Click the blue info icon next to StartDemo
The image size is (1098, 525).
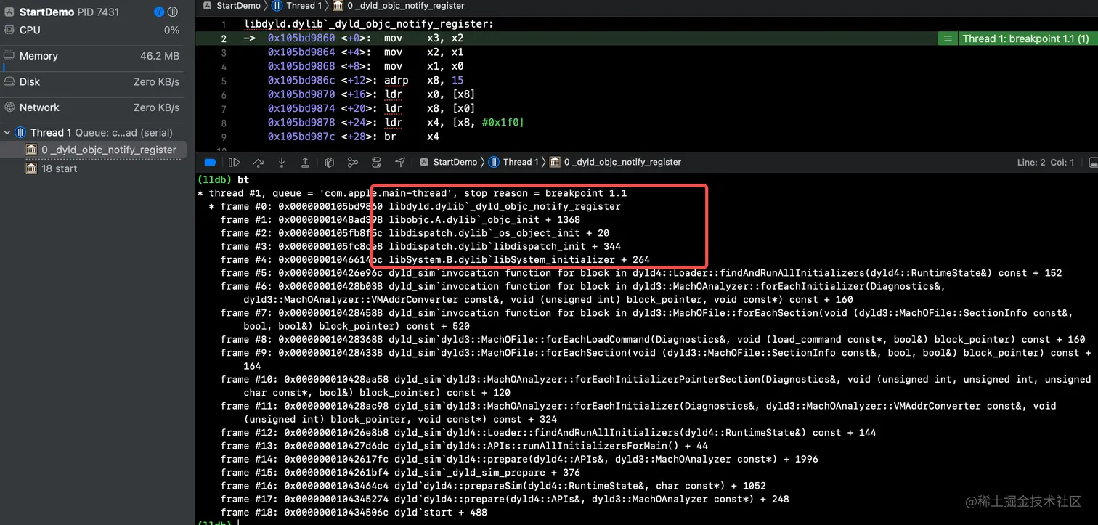tap(159, 12)
